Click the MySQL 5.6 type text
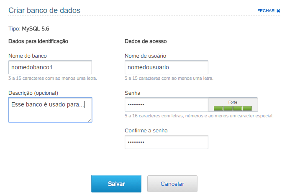 (x=36, y=29)
